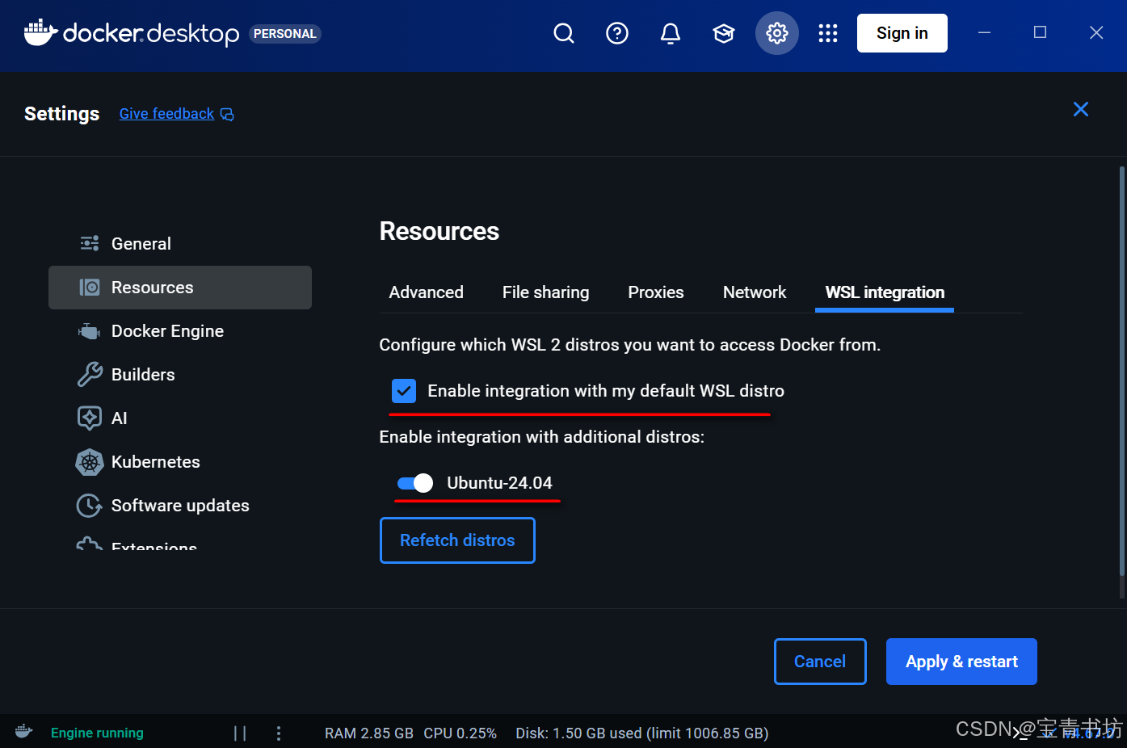
Task: Click the Sign in button
Action: (902, 33)
